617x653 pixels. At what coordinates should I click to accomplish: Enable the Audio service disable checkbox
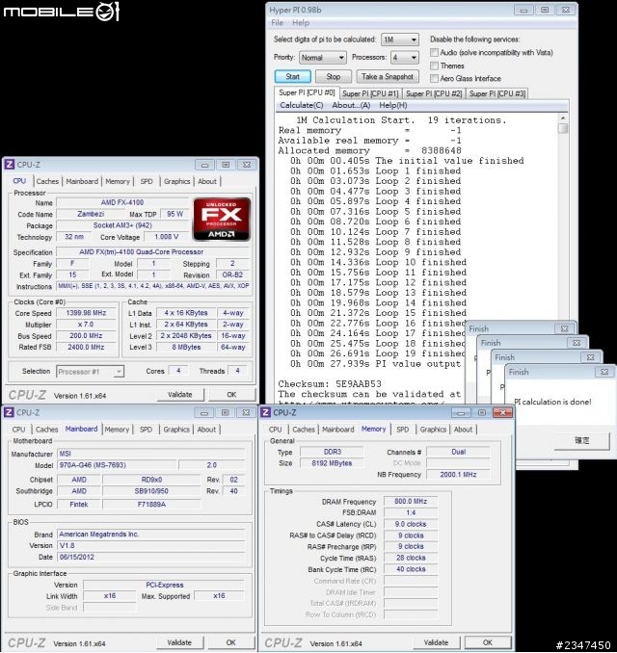coord(435,52)
